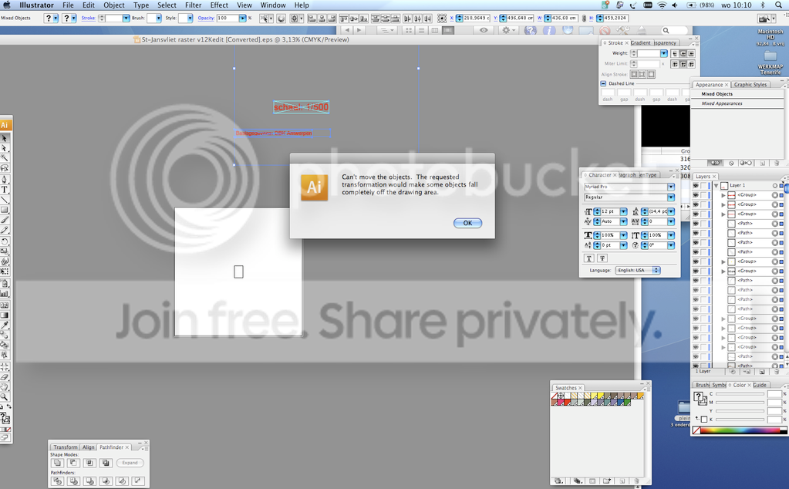Viewport: 789px width, 489px height.
Task: Click the CMYK color spectrum bar
Action: pos(740,430)
